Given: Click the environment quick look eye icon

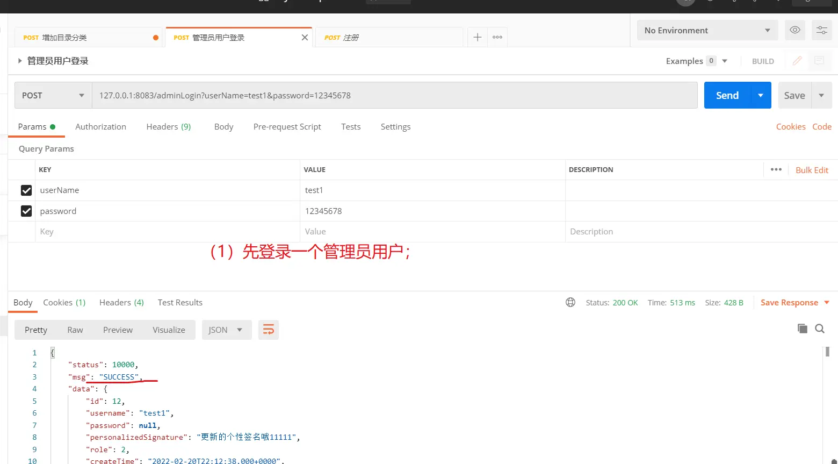Looking at the screenshot, I should [795, 30].
